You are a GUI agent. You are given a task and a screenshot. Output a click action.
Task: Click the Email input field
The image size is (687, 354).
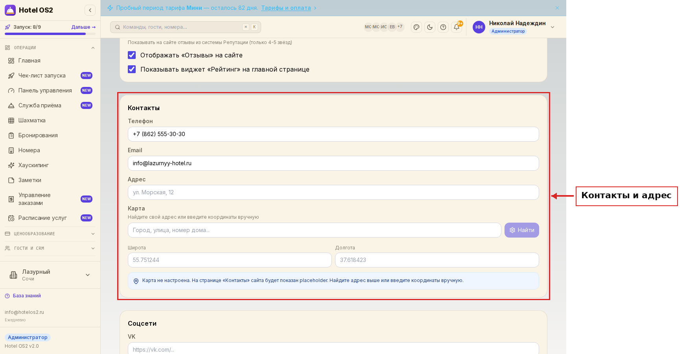pos(333,163)
